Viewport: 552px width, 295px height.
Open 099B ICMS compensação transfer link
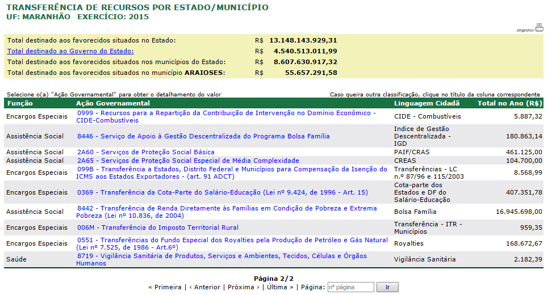click(232, 172)
